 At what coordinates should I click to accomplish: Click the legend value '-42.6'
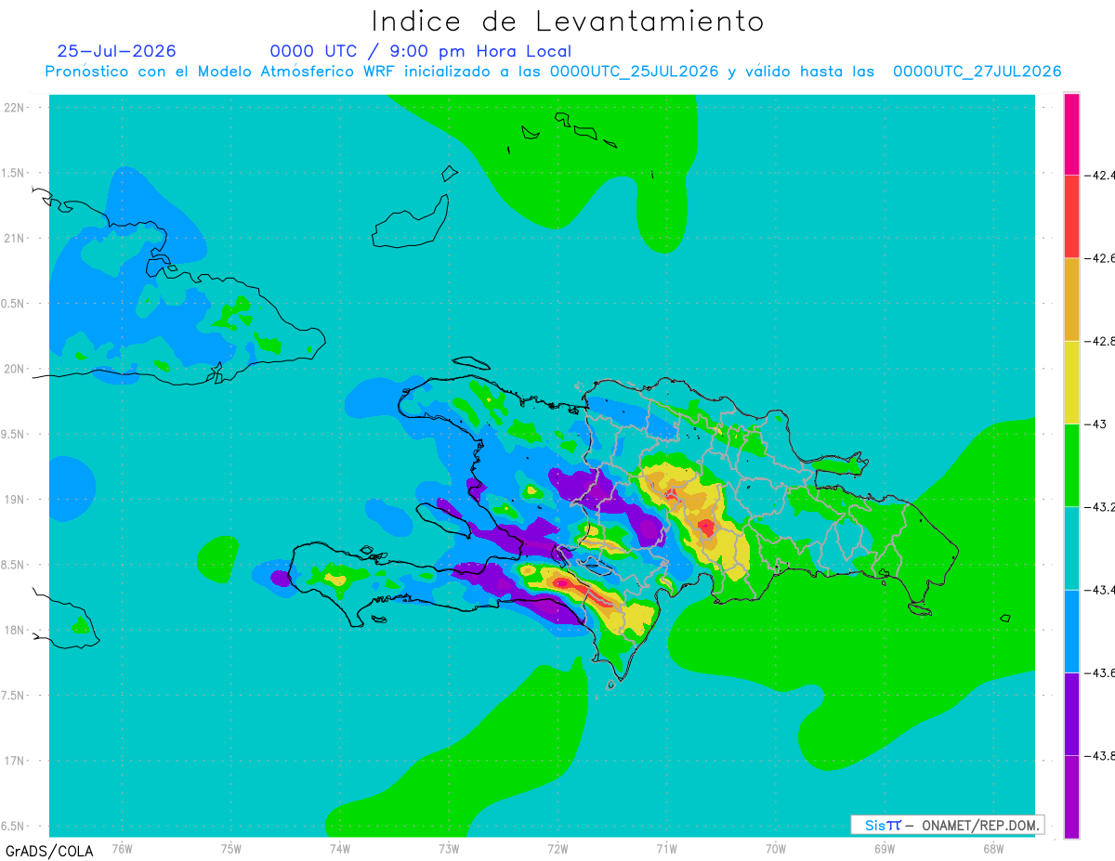pyautogui.click(x=1099, y=257)
